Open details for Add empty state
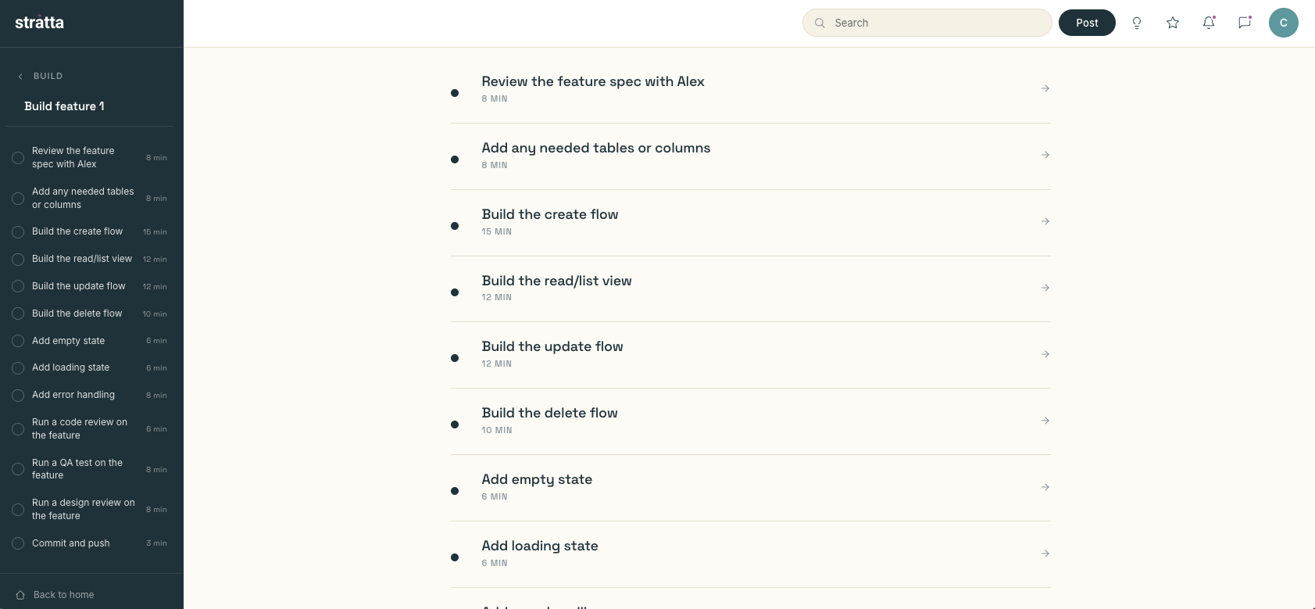Viewport: 1315px width, 609px height. point(1045,487)
